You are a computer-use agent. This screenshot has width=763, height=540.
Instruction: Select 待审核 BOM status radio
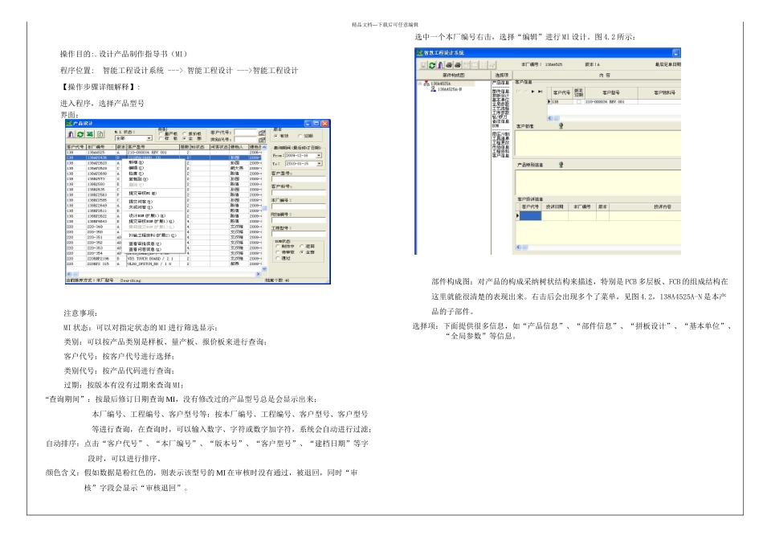pyautogui.click(x=277, y=252)
